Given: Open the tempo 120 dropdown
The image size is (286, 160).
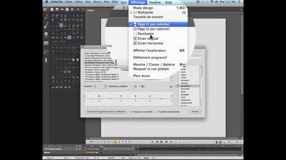Looking at the screenshot, I should coord(227,142).
